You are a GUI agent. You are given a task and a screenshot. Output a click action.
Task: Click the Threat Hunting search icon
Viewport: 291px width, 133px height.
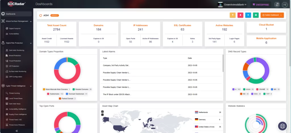7,93
